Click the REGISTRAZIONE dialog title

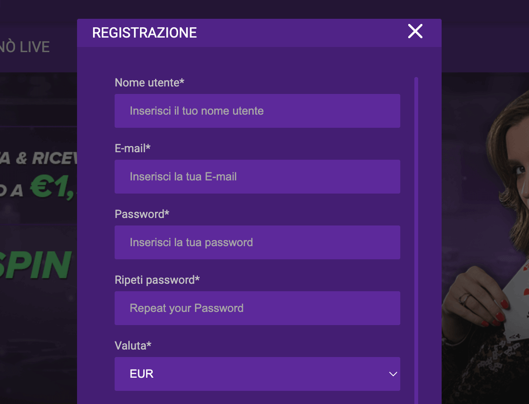click(144, 32)
